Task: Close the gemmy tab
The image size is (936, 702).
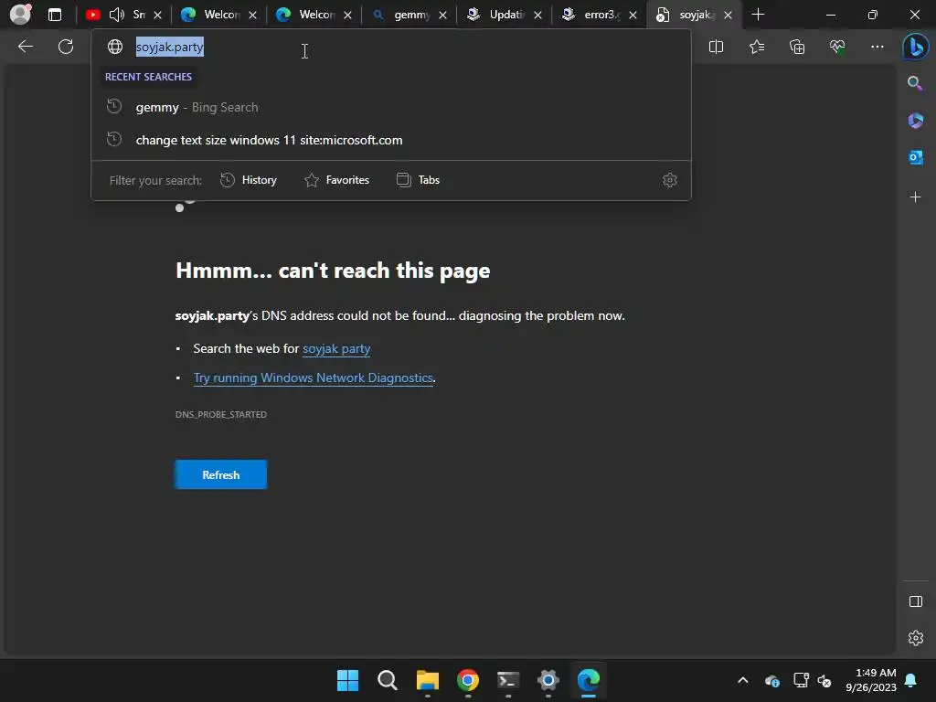Action: (x=442, y=15)
